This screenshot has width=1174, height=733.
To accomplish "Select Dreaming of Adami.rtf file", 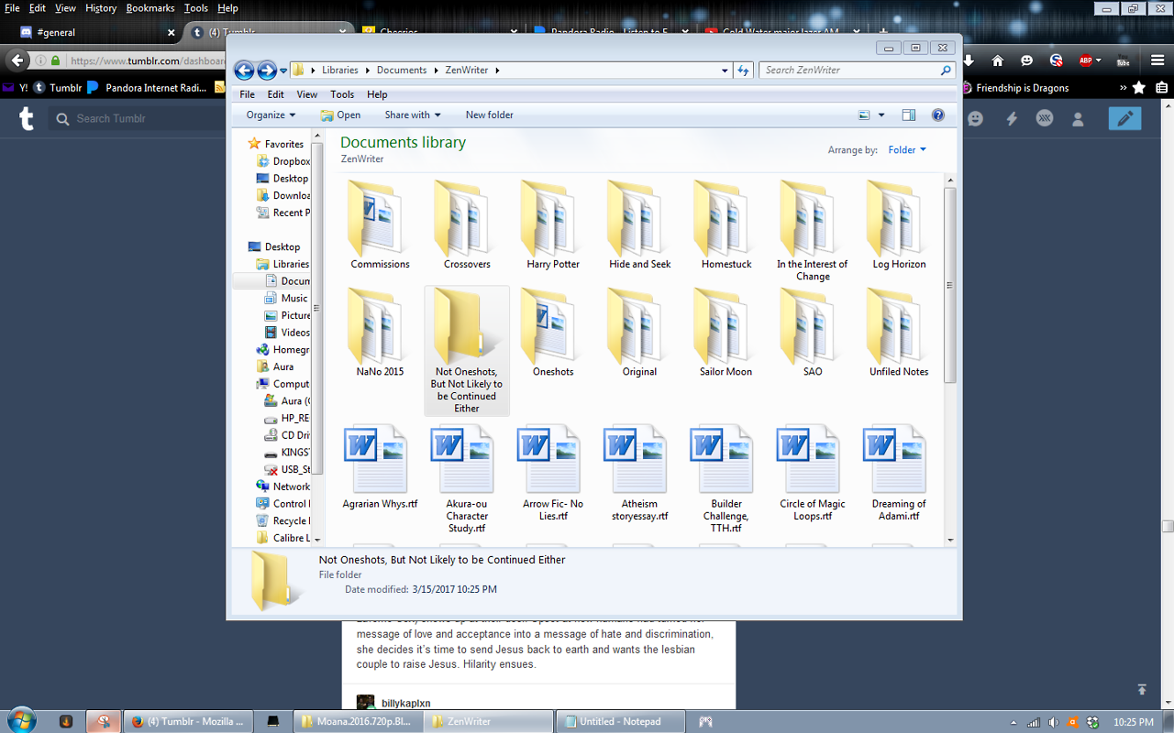I will 899,473.
